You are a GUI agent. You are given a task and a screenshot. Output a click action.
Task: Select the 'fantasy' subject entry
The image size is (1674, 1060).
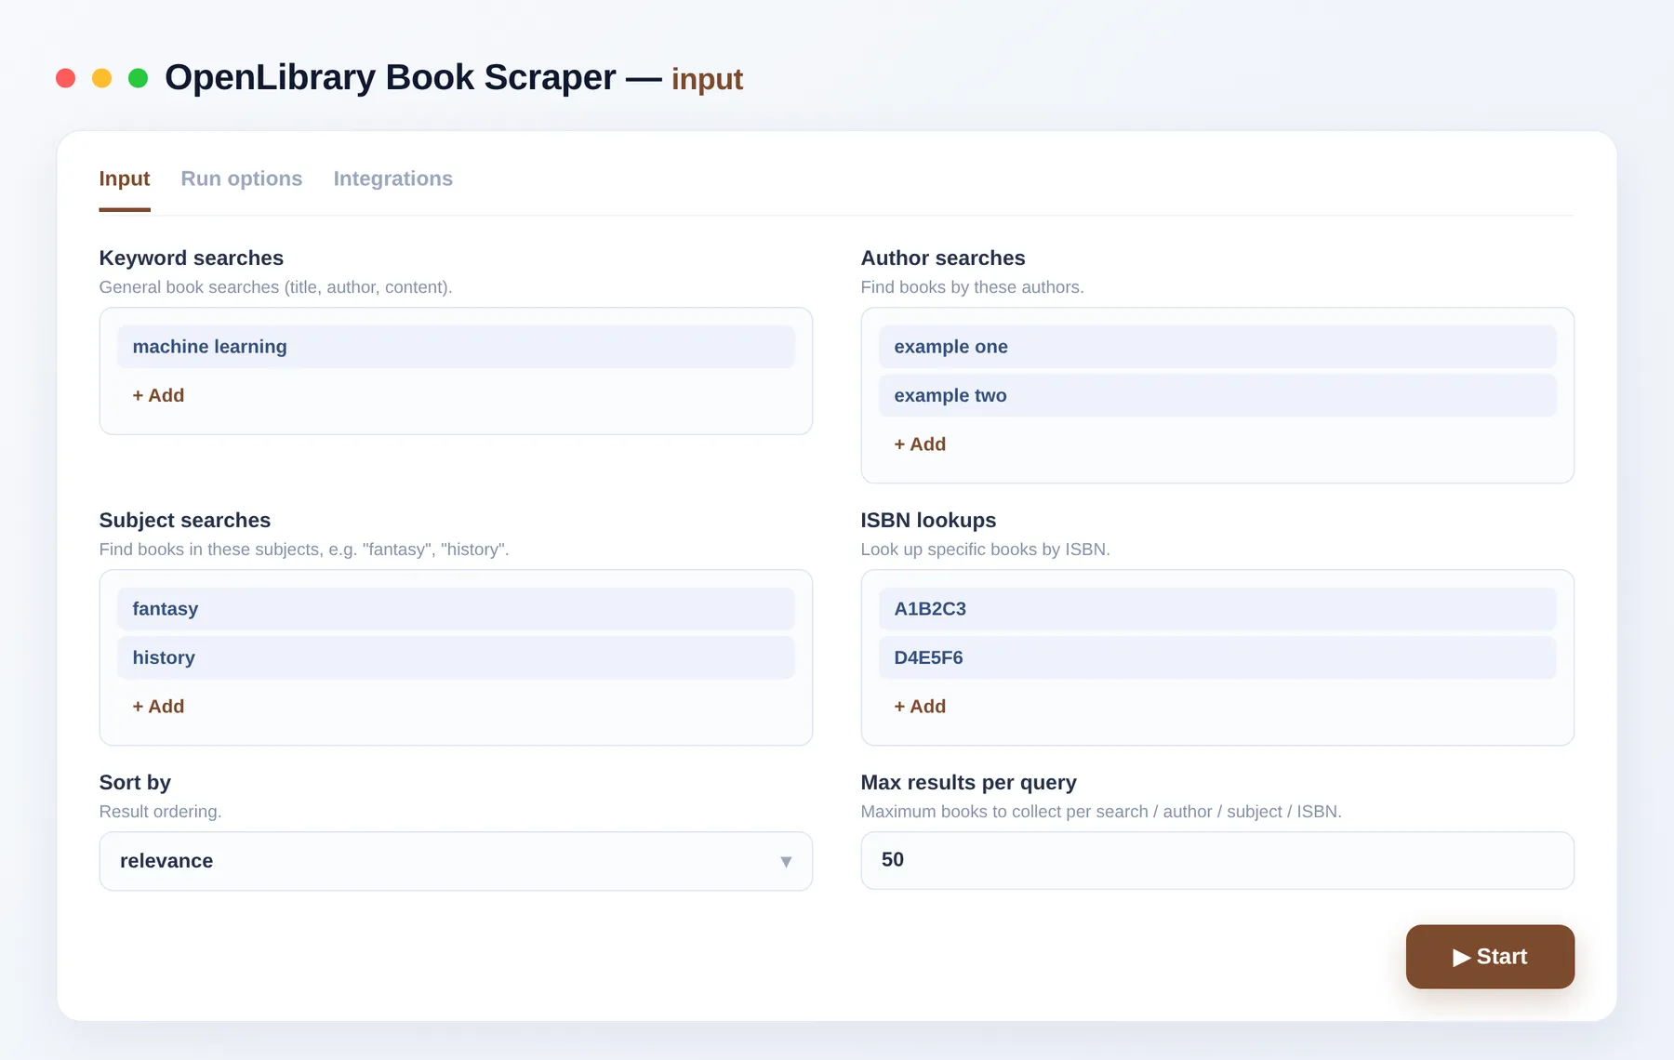click(456, 609)
